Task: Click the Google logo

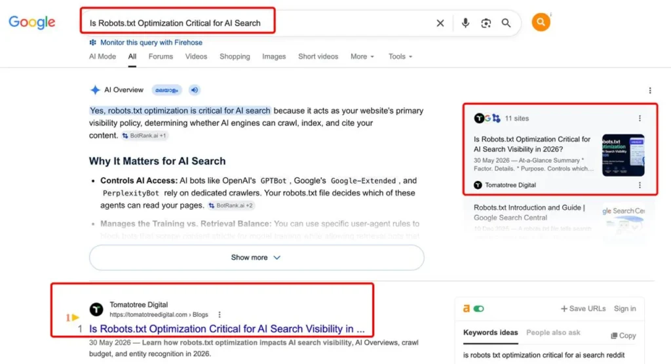Action: tap(32, 22)
